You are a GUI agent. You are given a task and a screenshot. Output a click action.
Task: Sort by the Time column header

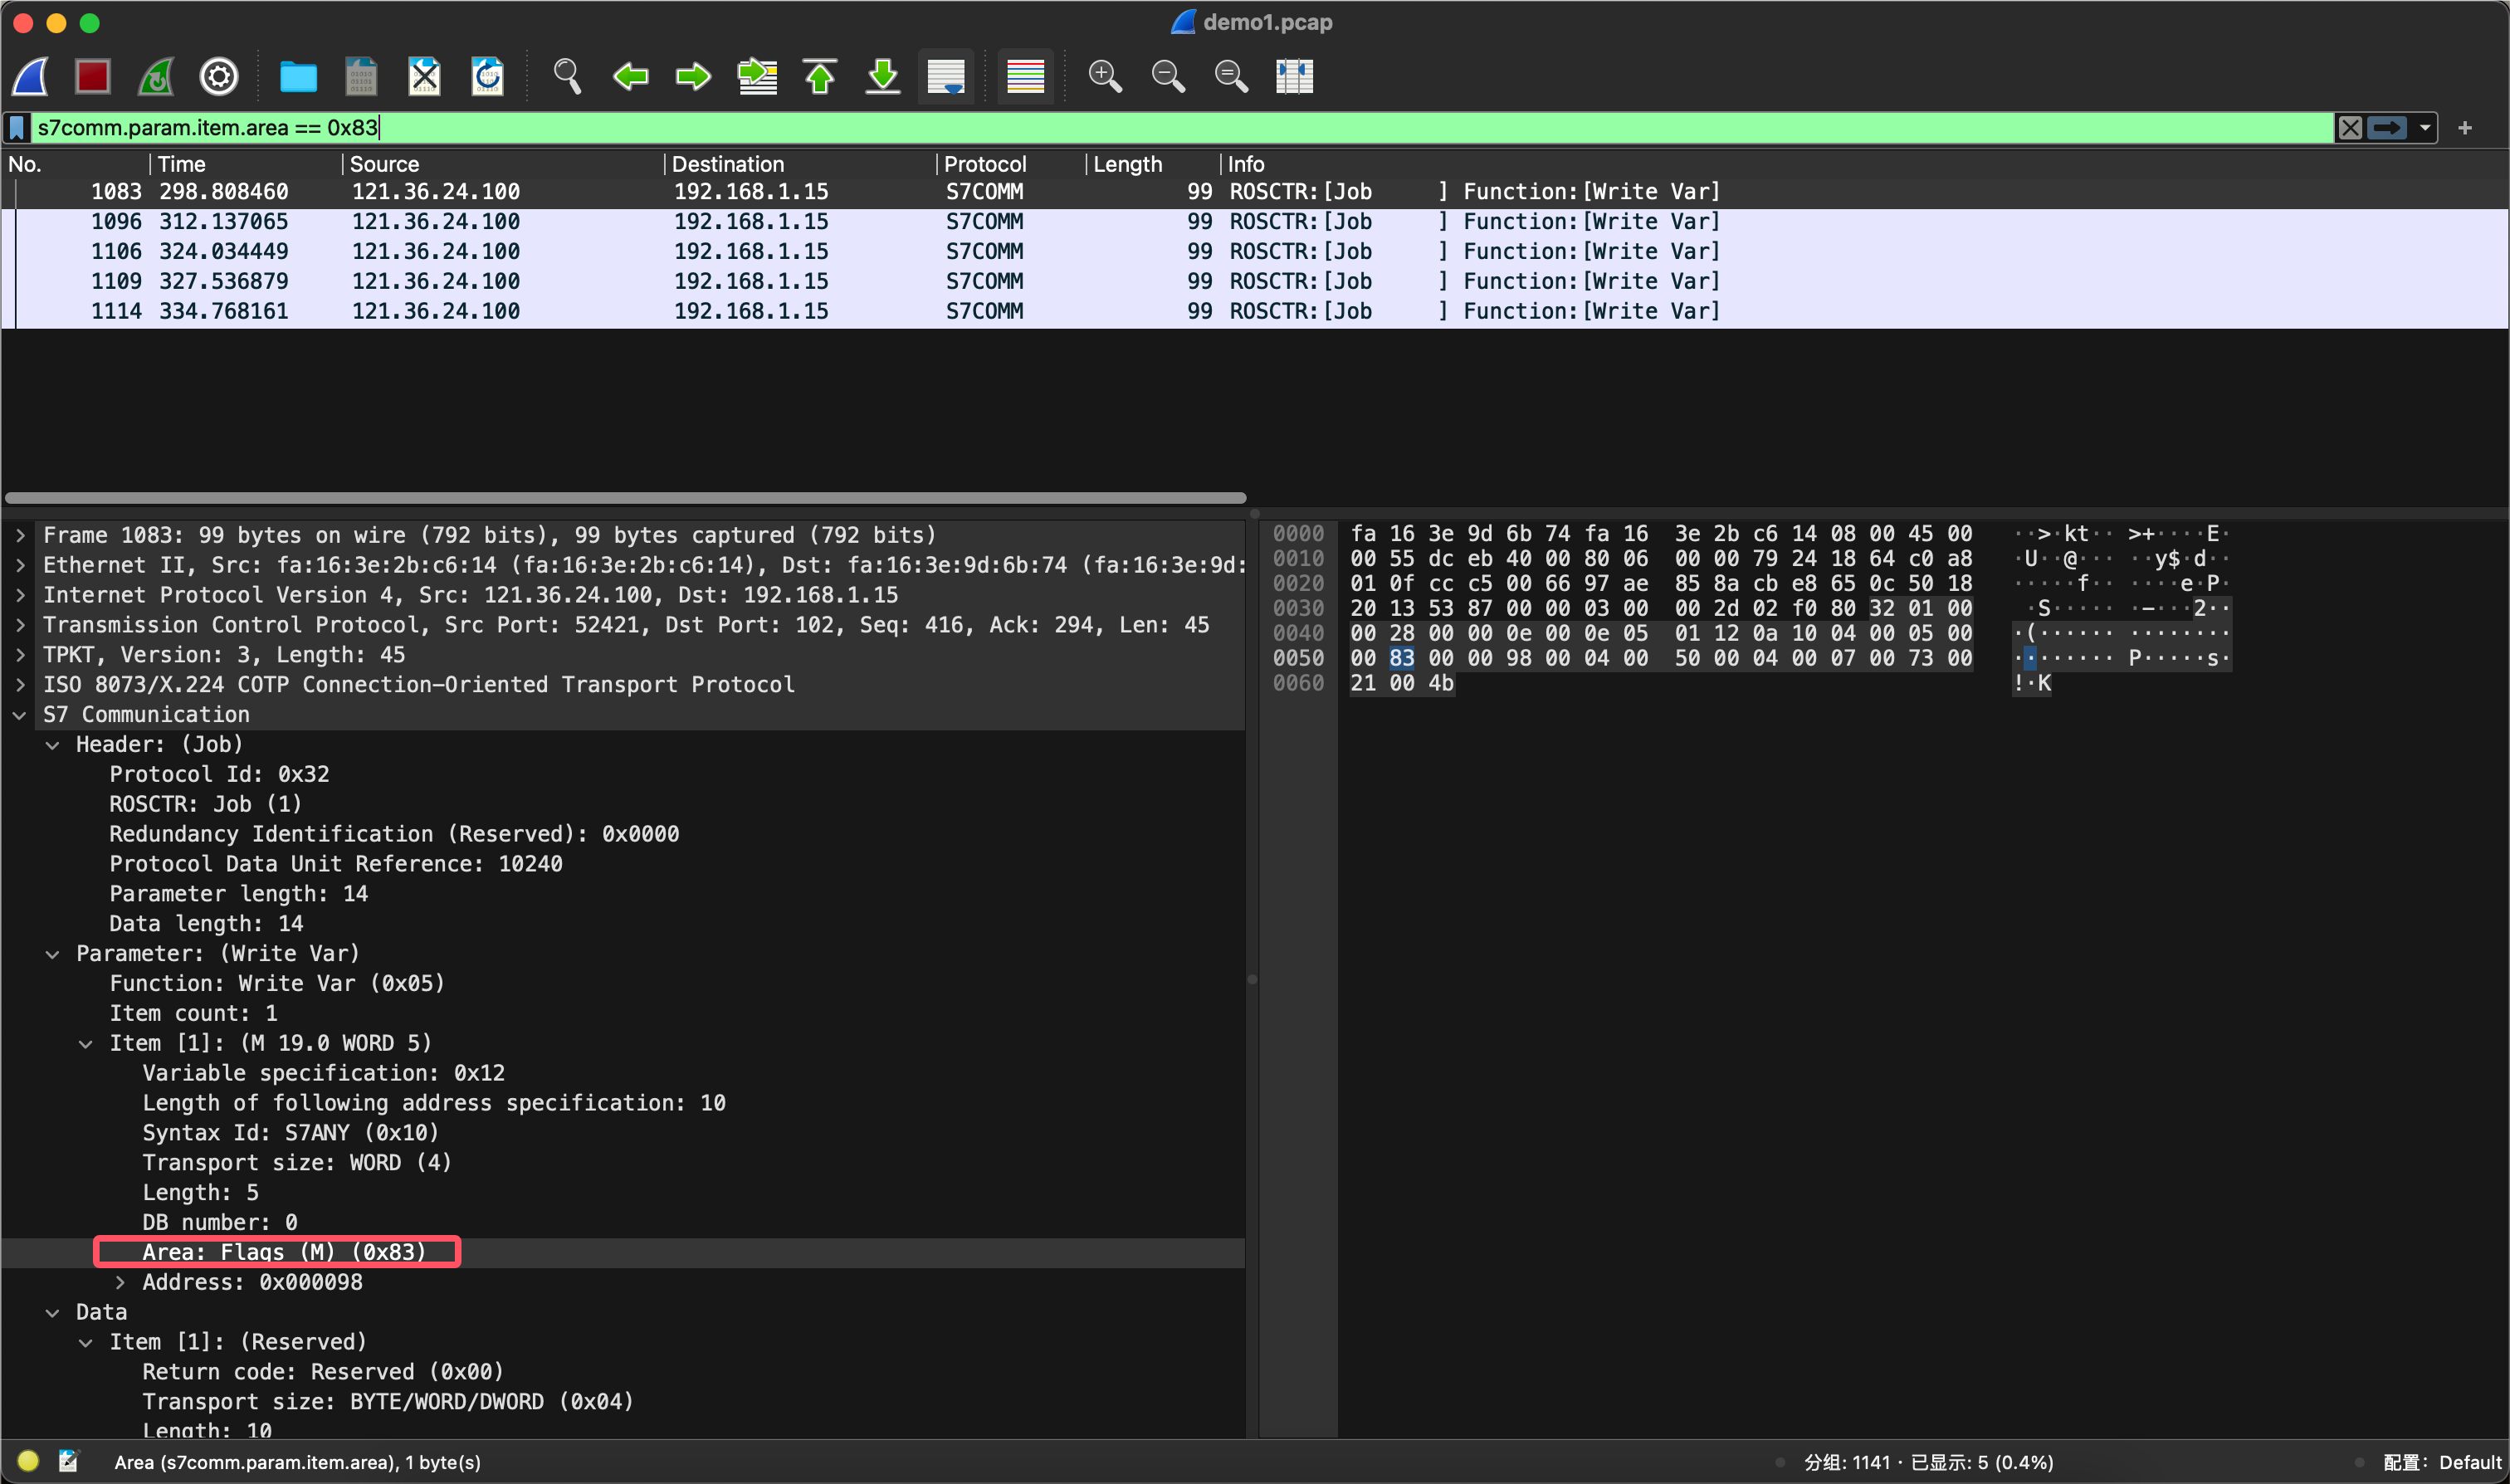coord(246,164)
